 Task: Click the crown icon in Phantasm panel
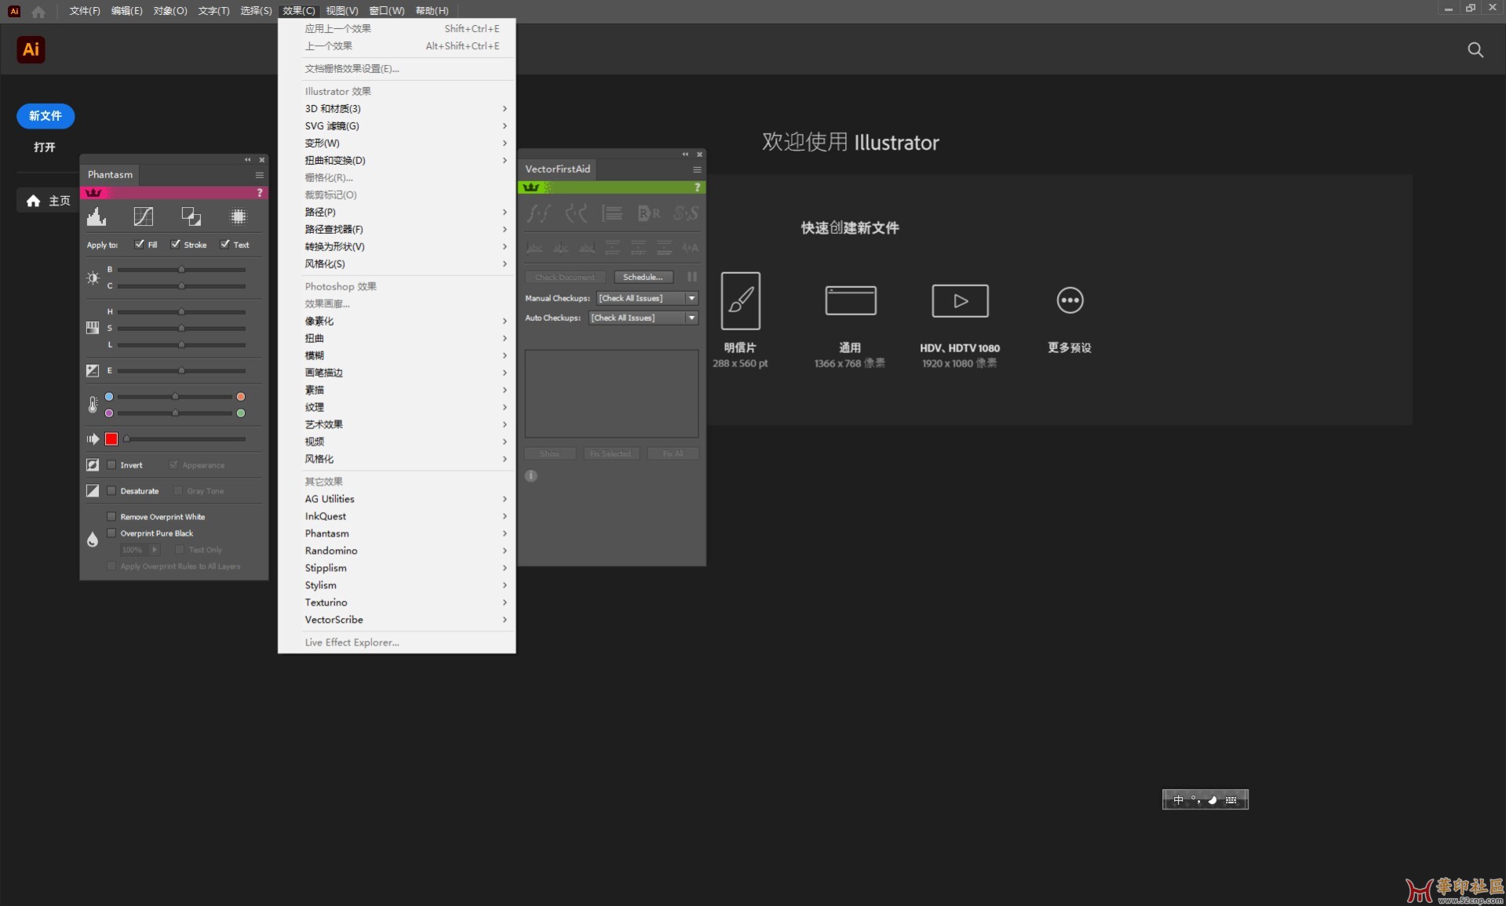tap(93, 193)
